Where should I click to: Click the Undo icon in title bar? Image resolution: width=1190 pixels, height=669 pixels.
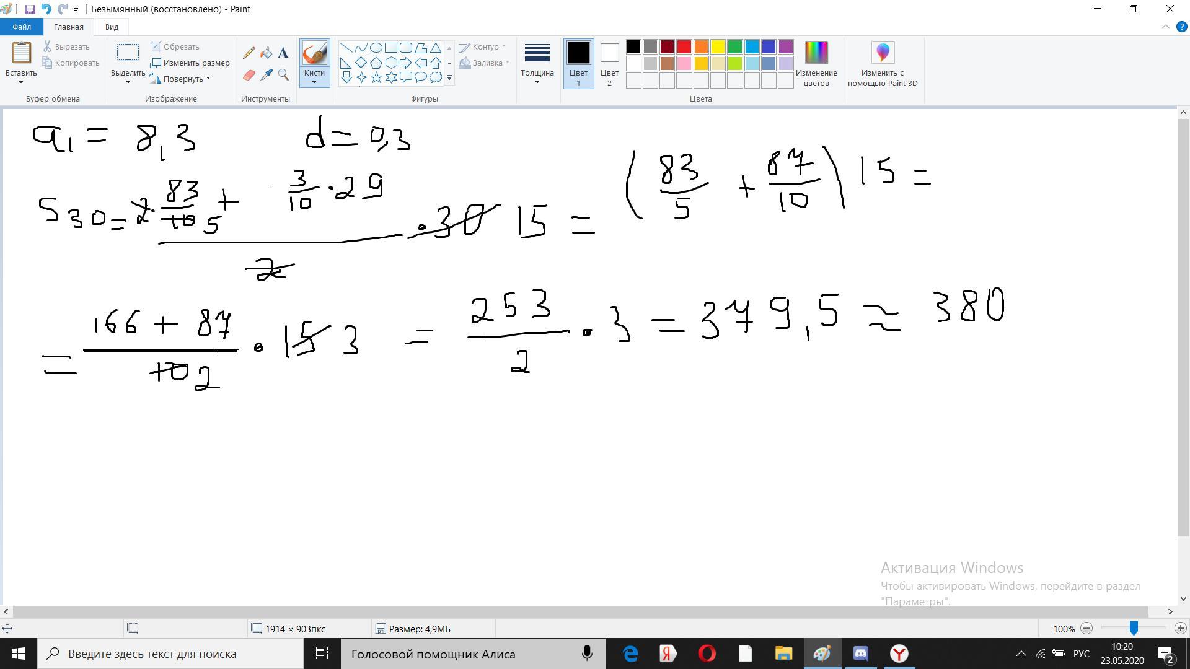pyautogui.click(x=46, y=9)
